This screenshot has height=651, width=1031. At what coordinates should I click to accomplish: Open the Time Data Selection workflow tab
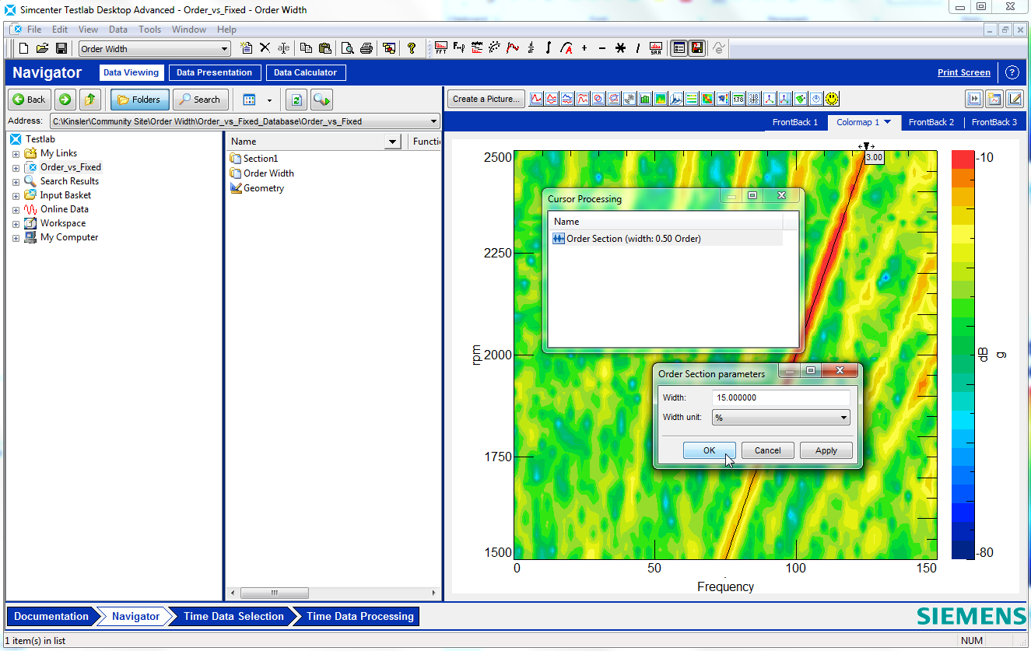(x=233, y=616)
